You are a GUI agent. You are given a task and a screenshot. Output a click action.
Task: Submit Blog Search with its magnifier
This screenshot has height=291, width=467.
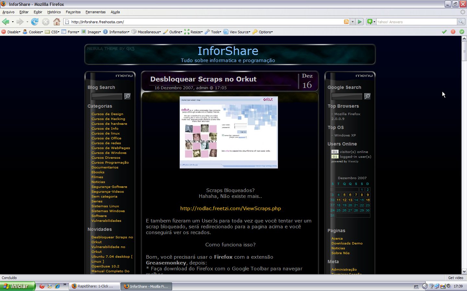(x=127, y=96)
